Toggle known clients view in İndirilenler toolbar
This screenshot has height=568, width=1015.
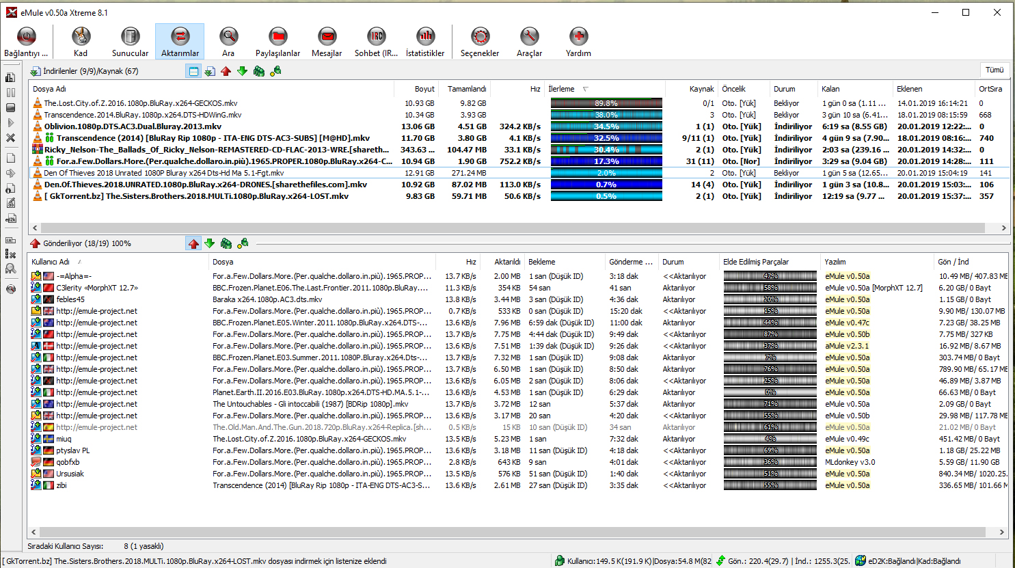click(275, 71)
